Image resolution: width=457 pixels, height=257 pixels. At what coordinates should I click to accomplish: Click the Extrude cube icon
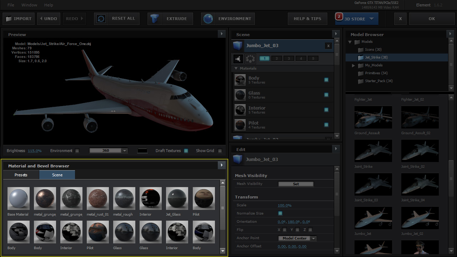[x=155, y=19]
